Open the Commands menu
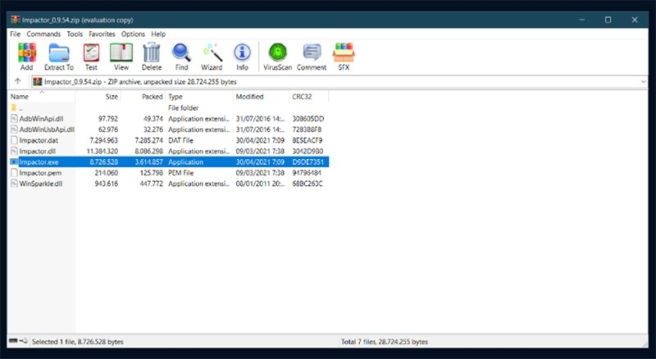Viewport: 656px width, 359px height. [x=43, y=34]
